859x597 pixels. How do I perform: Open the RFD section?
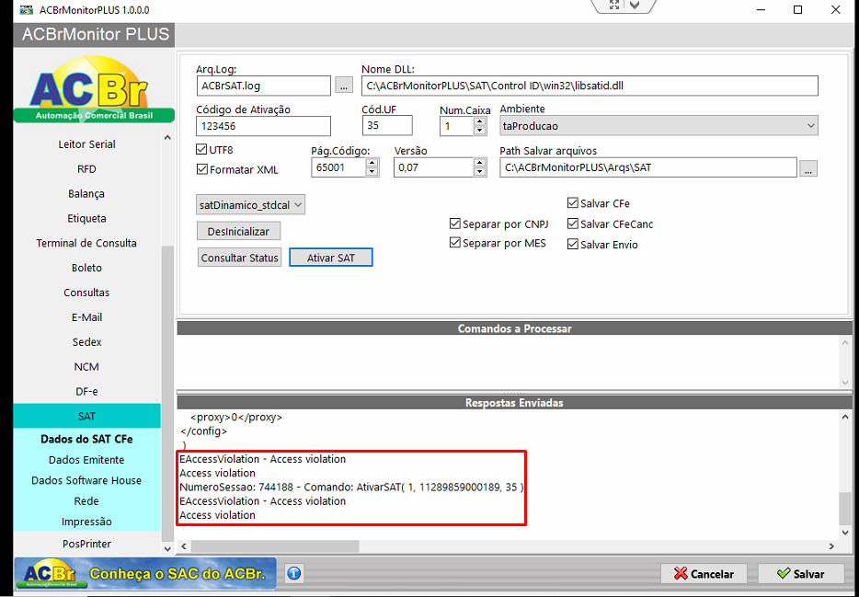click(86, 168)
